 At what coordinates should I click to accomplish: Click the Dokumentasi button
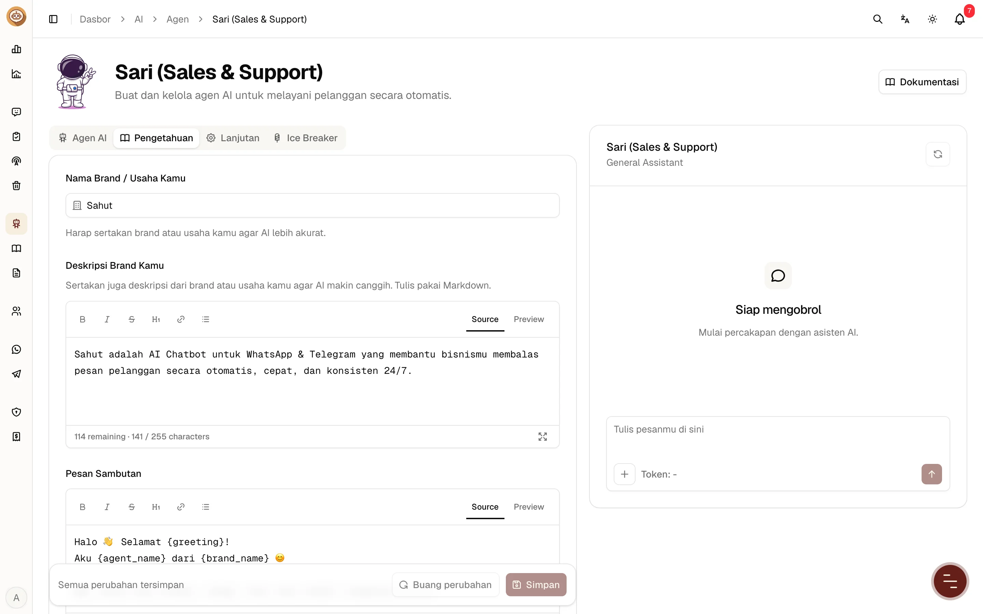click(922, 82)
